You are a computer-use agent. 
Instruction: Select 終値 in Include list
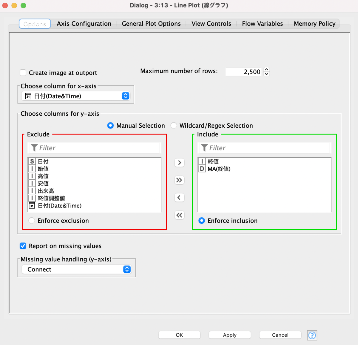click(x=264, y=161)
